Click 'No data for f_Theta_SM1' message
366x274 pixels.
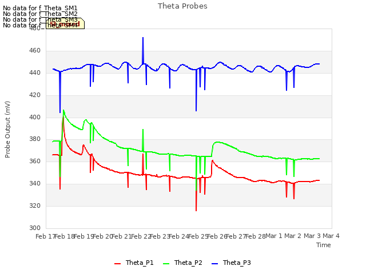(40, 8)
